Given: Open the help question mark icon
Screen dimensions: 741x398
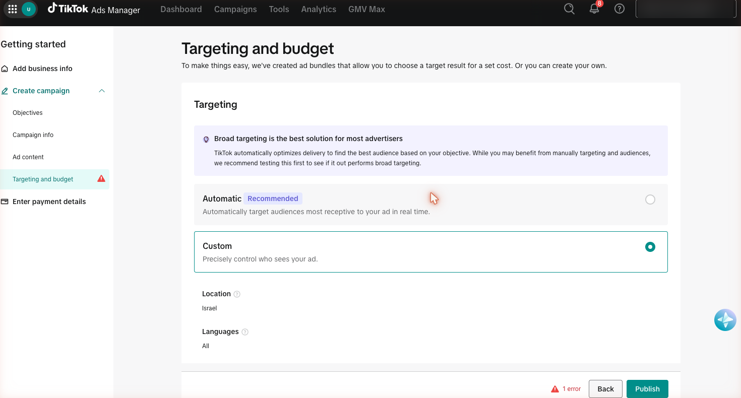Looking at the screenshot, I should pyautogui.click(x=620, y=9).
